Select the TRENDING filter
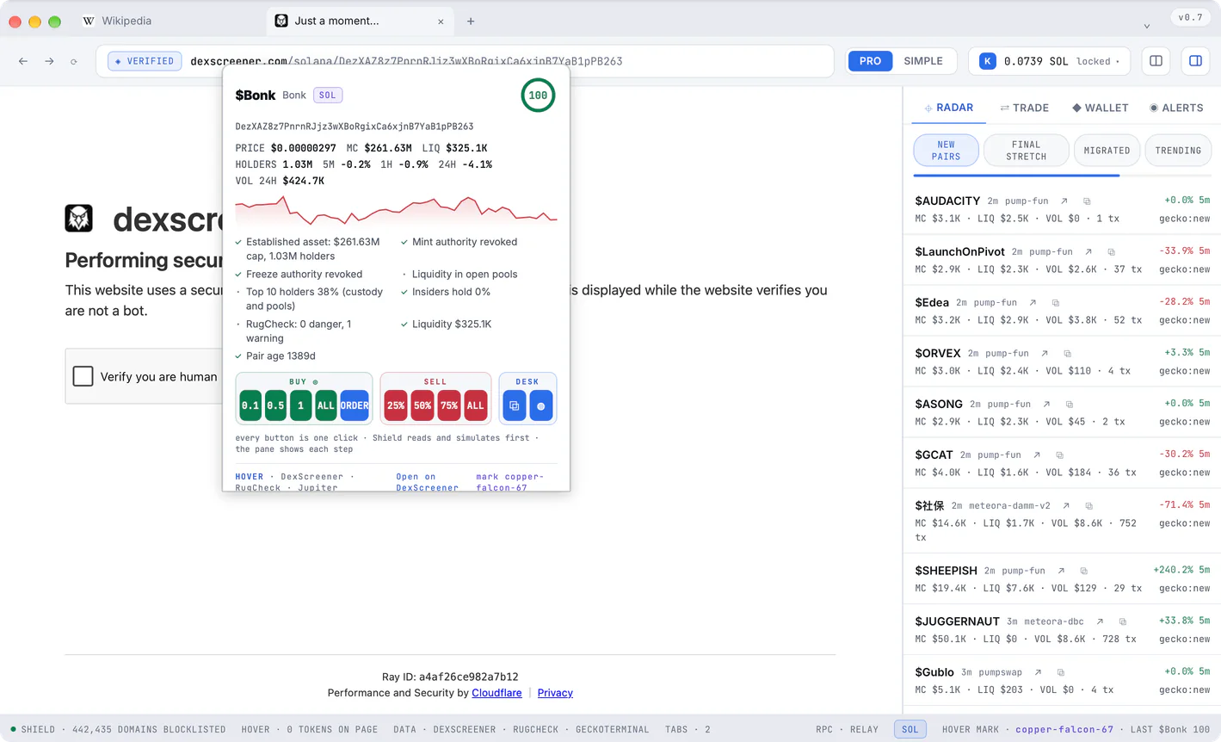 [1178, 151]
